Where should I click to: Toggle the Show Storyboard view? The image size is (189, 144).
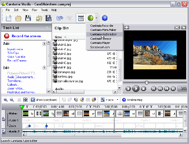tap(44, 100)
